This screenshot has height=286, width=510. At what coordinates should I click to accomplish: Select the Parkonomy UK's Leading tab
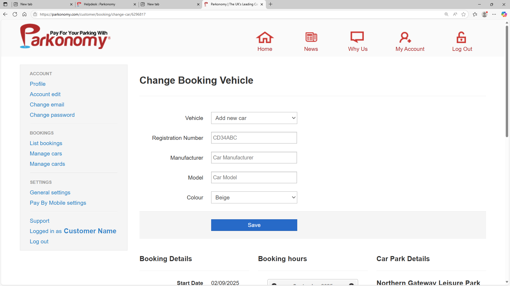pos(234,4)
